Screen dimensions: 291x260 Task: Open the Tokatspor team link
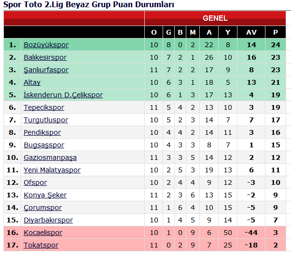[x=41, y=245]
